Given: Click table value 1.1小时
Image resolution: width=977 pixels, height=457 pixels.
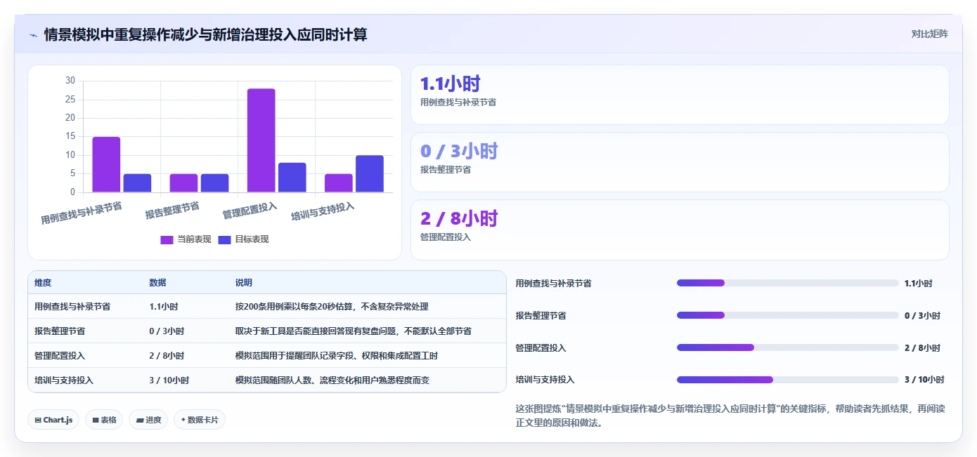Looking at the screenshot, I should click(x=163, y=307).
